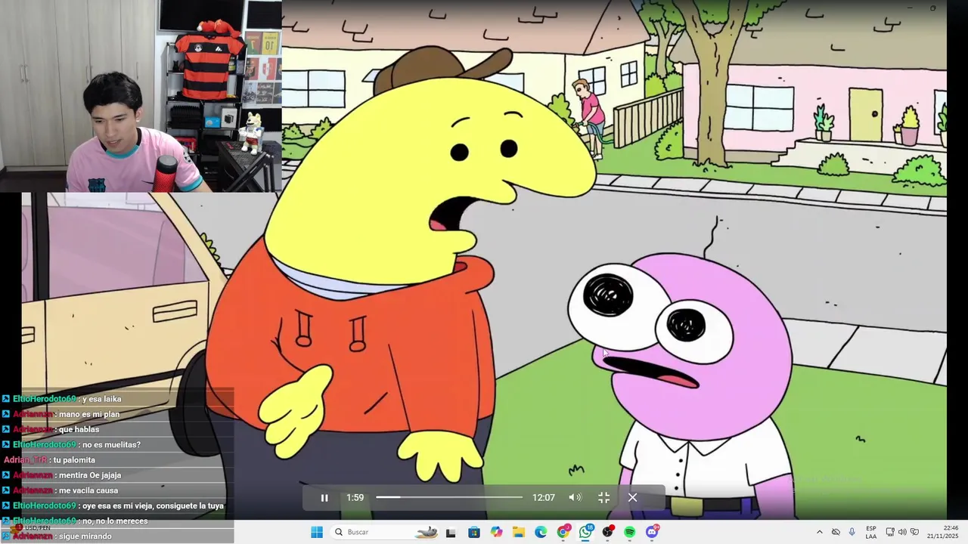Click chat message 'mano es mi plan'
Screen dimensions: 968x544
89,414
